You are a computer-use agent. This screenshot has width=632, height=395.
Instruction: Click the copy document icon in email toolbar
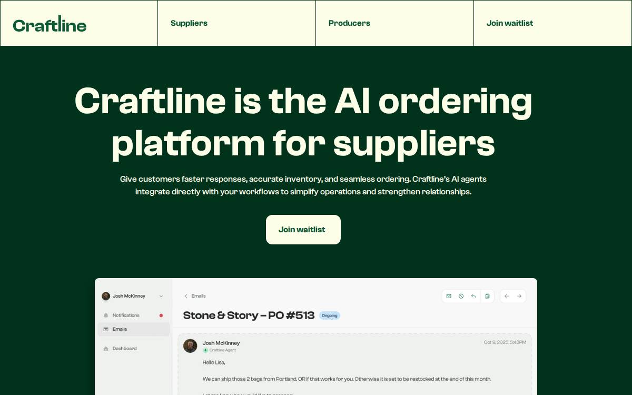[487, 296]
